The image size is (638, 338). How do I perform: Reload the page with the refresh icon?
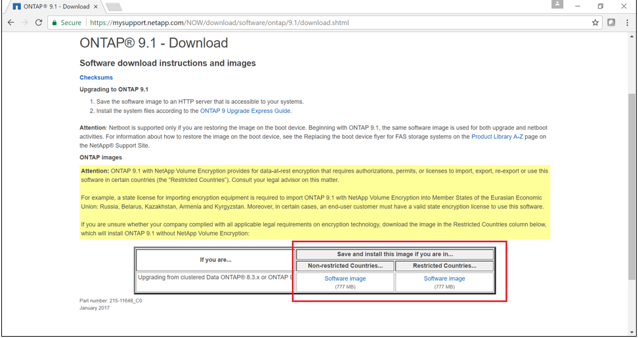coord(39,22)
